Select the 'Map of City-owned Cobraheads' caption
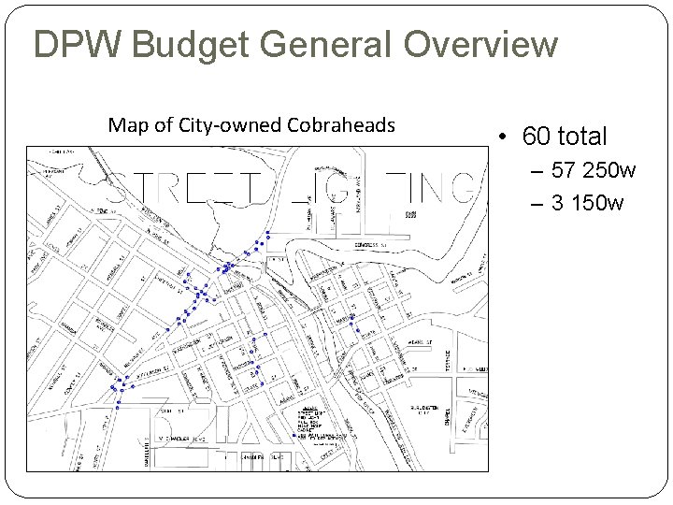 [251, 125]
